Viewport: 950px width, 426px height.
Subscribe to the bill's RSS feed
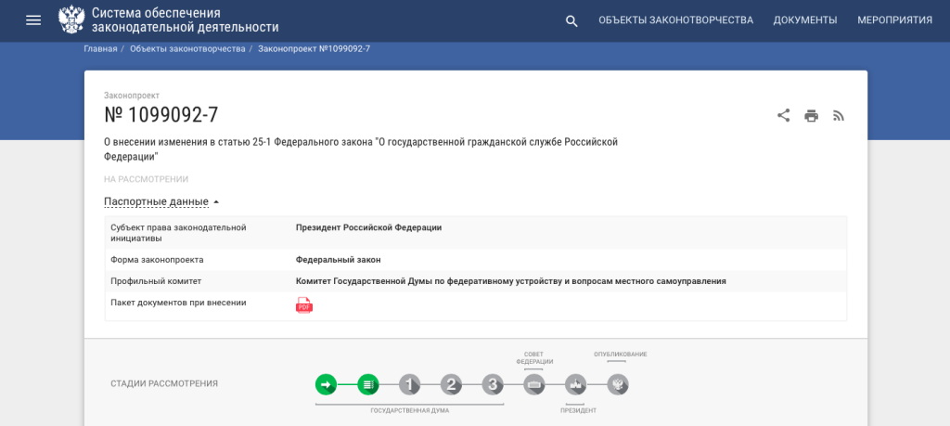coord(839,116)
